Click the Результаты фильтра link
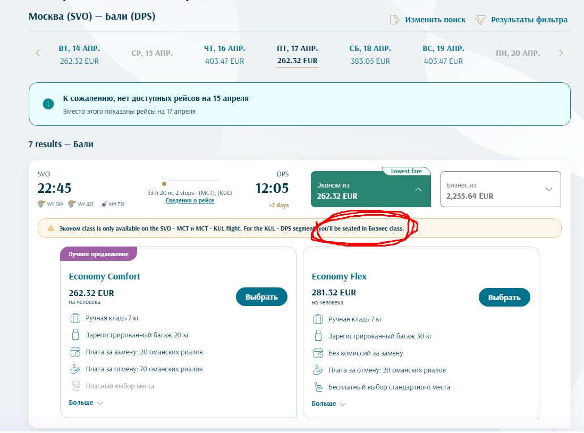This screenshot has width=584, height=433. 529,20
